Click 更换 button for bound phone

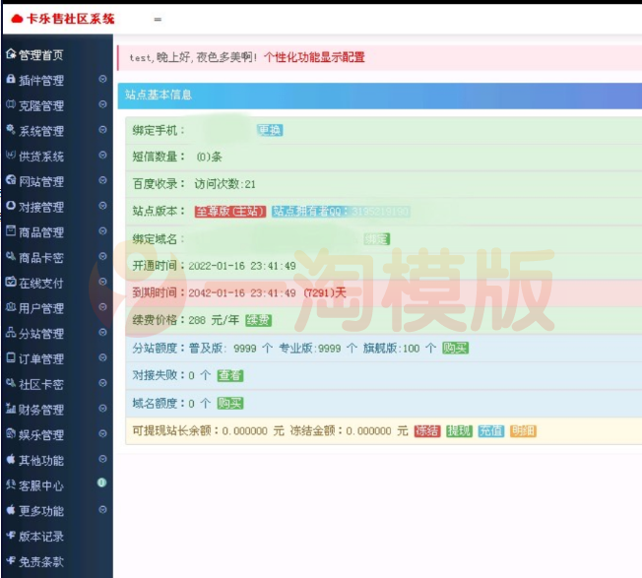[270, 130]
